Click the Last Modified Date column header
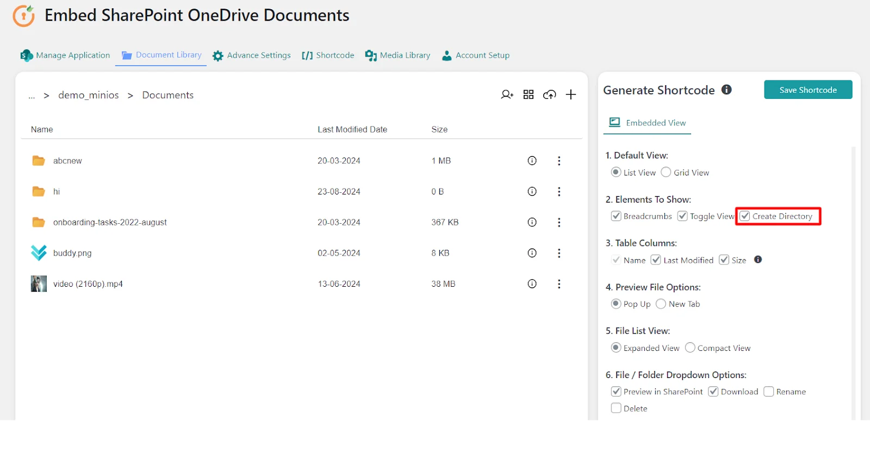 click(352, 129)
